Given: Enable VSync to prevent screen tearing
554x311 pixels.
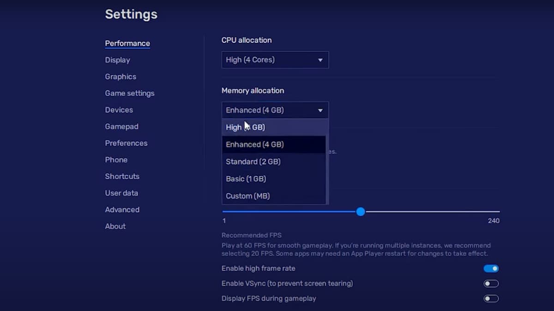Looking at the screenshot, I should (x=491, y=283).
